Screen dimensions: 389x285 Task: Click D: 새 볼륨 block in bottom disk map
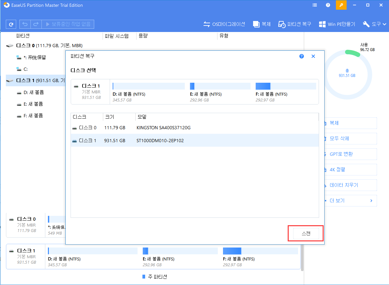click(x=93, y=257)
